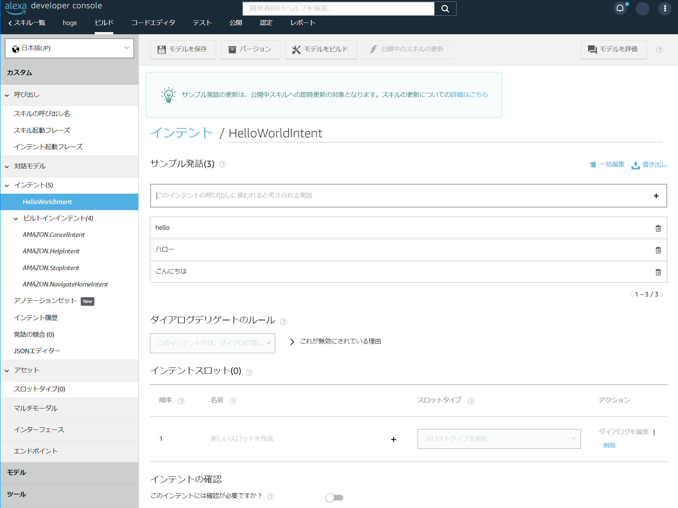Click the Alexa developer console logo

click(54, 7)
